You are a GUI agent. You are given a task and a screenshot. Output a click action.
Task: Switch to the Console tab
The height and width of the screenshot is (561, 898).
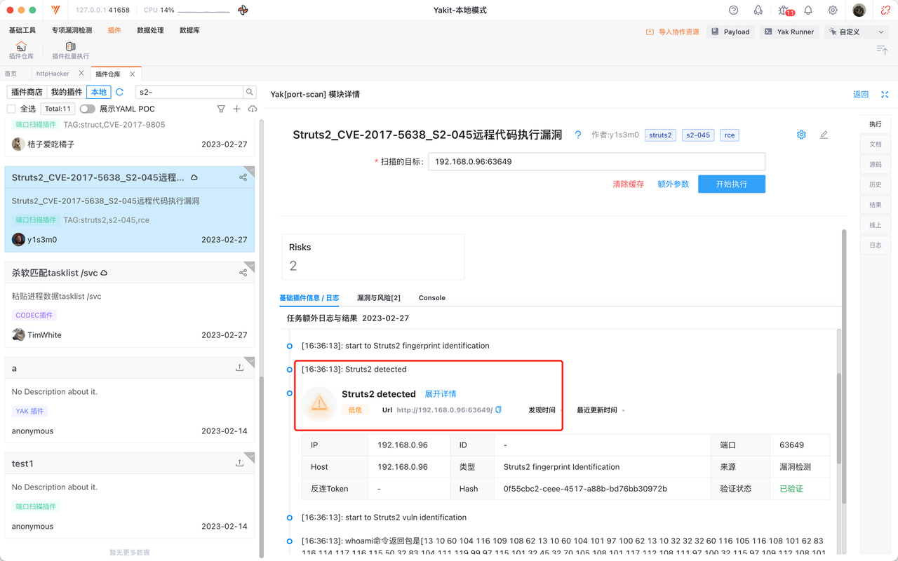tap(432, 298)
